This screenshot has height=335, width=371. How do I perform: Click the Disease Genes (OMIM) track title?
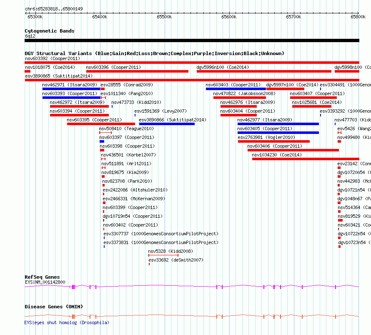click(54, 307)
